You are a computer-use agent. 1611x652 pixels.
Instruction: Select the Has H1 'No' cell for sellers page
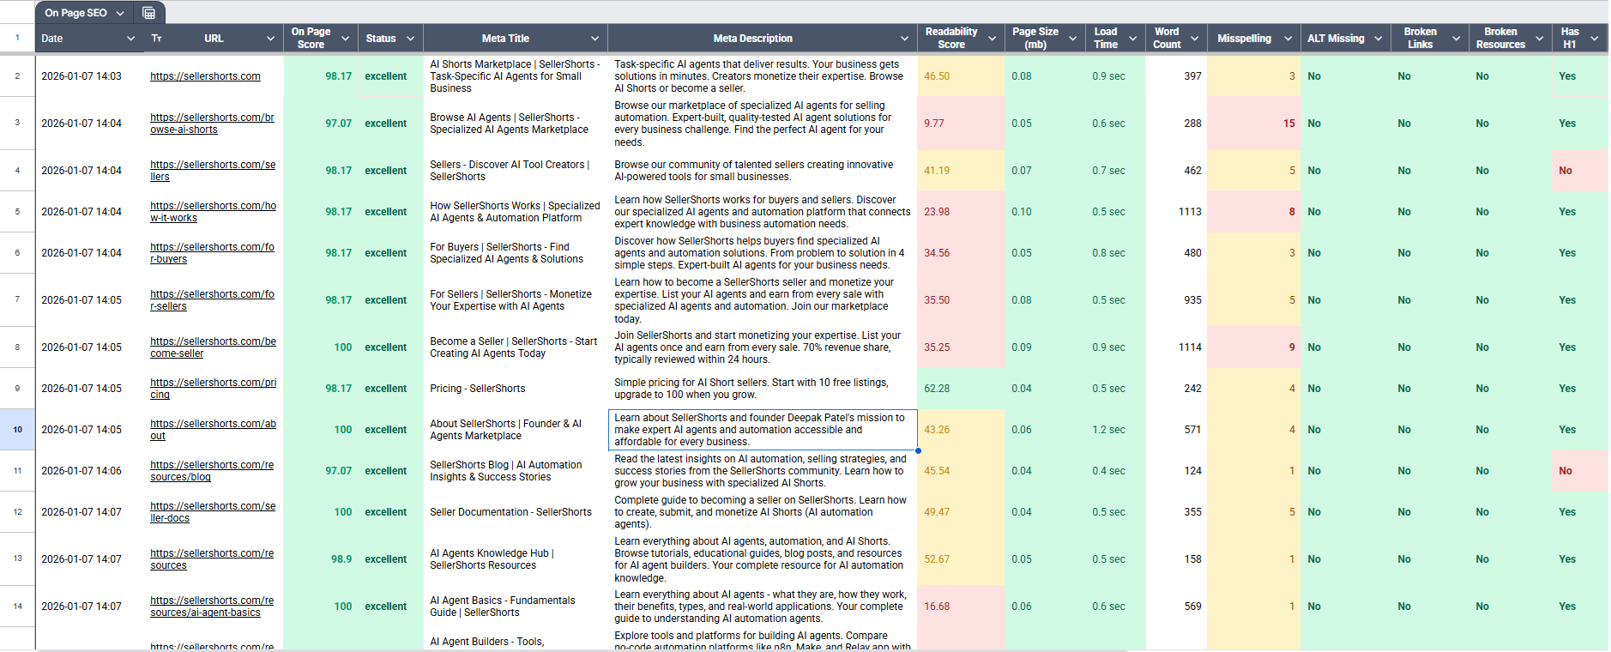coord(1579,171)
